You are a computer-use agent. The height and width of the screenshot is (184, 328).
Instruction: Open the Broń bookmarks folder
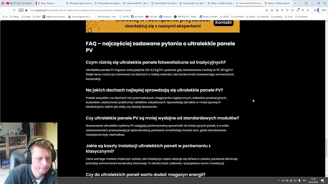(x=37, y=17)
